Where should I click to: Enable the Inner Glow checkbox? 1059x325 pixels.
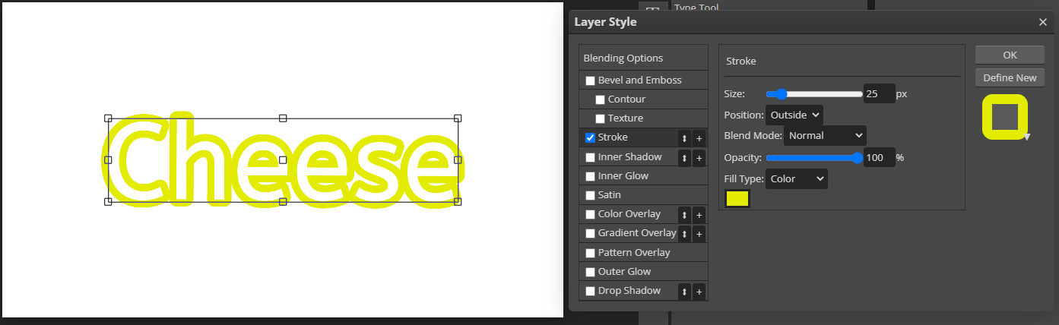[x=590, y=176]
